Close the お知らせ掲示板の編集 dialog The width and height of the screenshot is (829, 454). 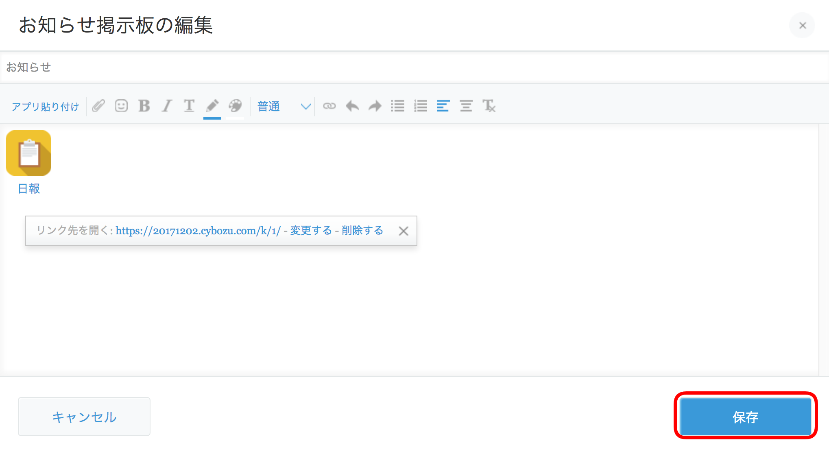(802, 26)
